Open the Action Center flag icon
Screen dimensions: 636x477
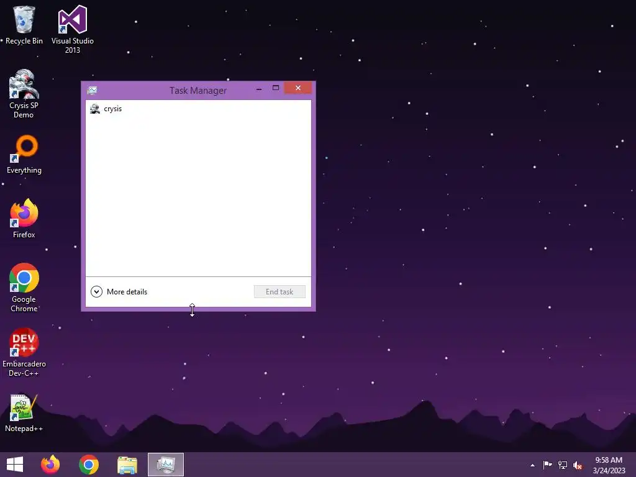[548, 465]
